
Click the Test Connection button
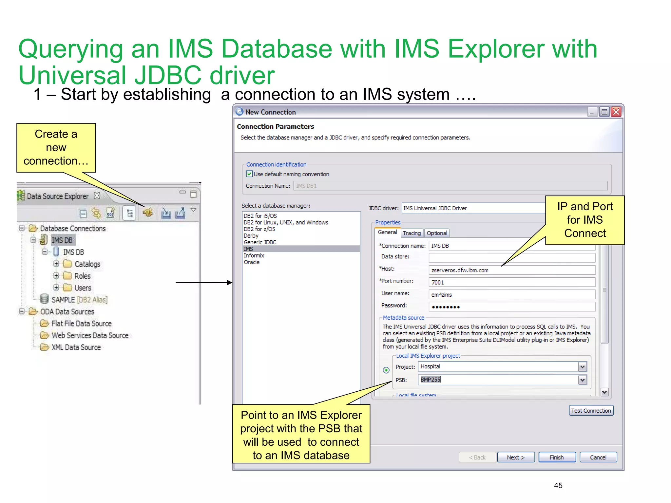pos(591,410)
